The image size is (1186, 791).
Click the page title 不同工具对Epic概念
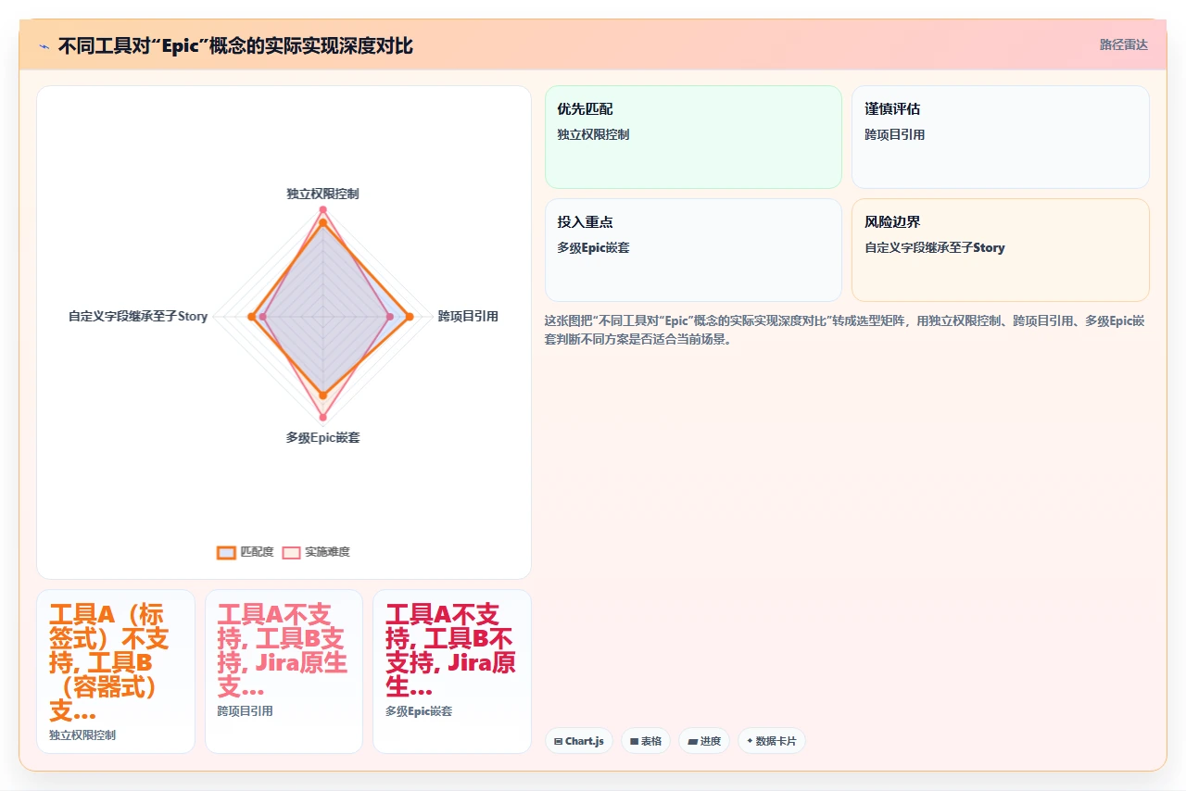pos(235,45)
